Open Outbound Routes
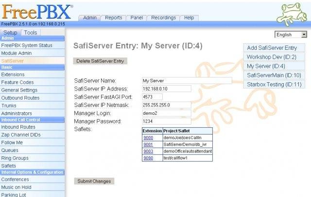Viewport: 311px width, 197px height. [x=33, y=98]
